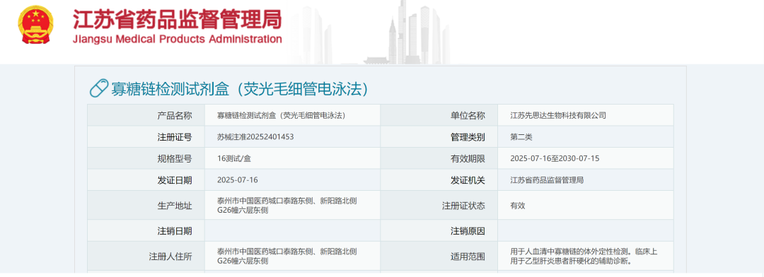This screenshot has width=764, height=277.
Task: Click the product name value in the table
Action: pyautogui.click(x=281, y=116)
